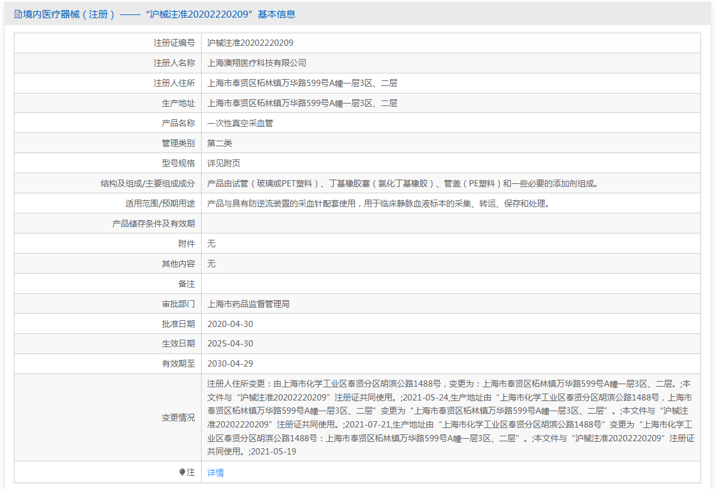The image size is (718, 489).
Task: Select the approving department 上海市药品监督管理局
Action: pyautogui.click(x=248, y=304)
